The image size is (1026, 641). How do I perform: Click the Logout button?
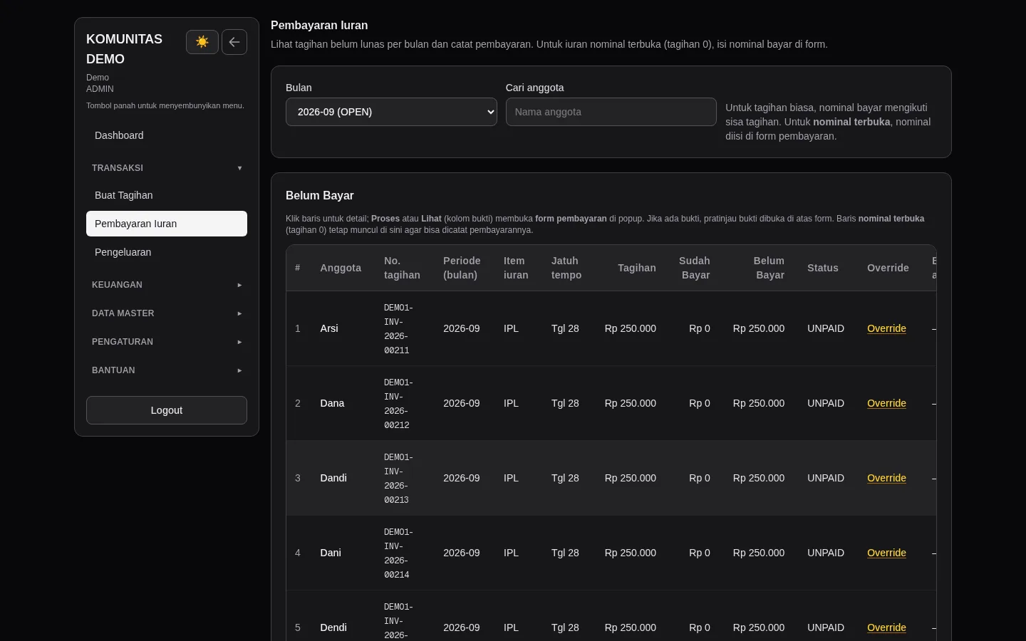(x=167, y=410)
